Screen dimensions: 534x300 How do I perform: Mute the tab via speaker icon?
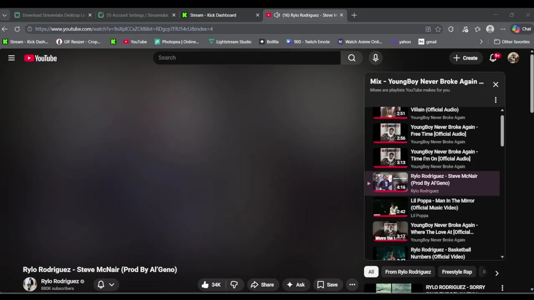(x=277, y=15)
